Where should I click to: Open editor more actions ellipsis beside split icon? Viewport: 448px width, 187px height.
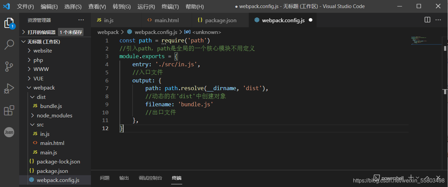pos(438,20)
